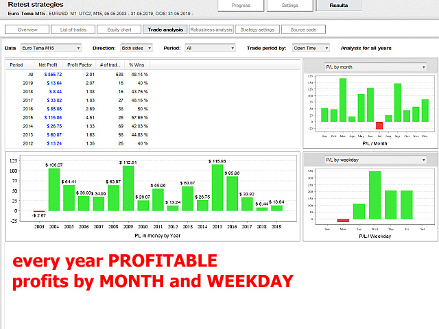Open the Strategy settings tab
The image size is (439, 329).
[258, 29]
